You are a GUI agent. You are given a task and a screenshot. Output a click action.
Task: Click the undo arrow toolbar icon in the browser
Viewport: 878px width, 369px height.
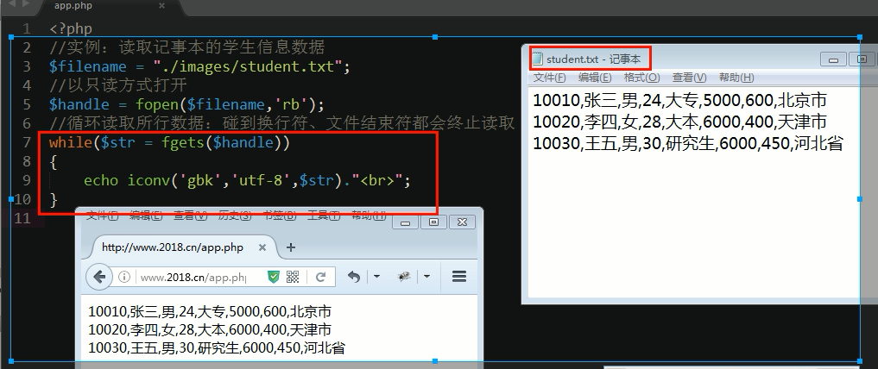pyautogui.click(x=354, y=276)
